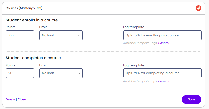209x109 pixels.
Task: Click the Student completes a course heading
Action: point(33,58)
